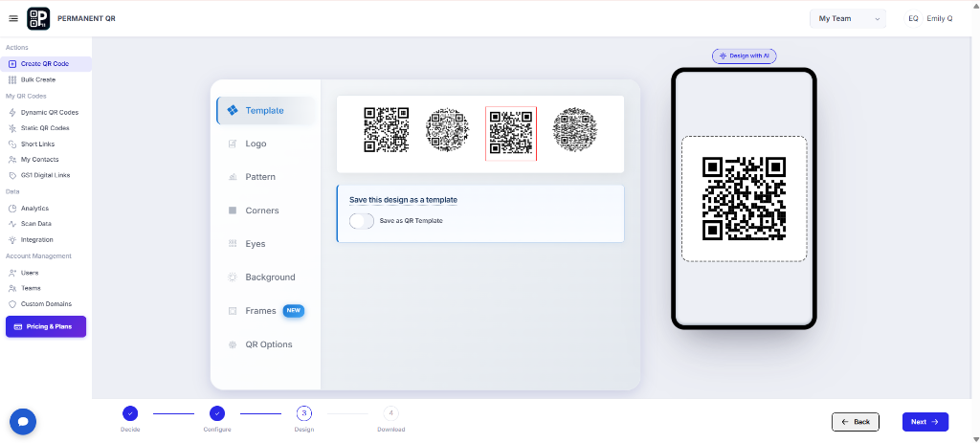Click the Bulk Create grid icon
Screen dimensions: 980x443
point(12,80)
